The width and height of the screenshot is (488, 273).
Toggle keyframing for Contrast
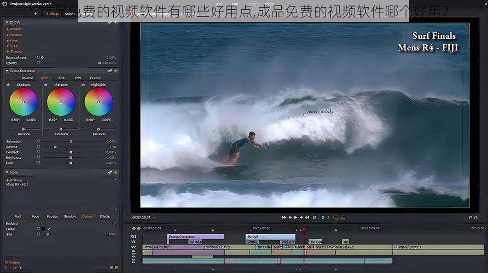point(38,152)
